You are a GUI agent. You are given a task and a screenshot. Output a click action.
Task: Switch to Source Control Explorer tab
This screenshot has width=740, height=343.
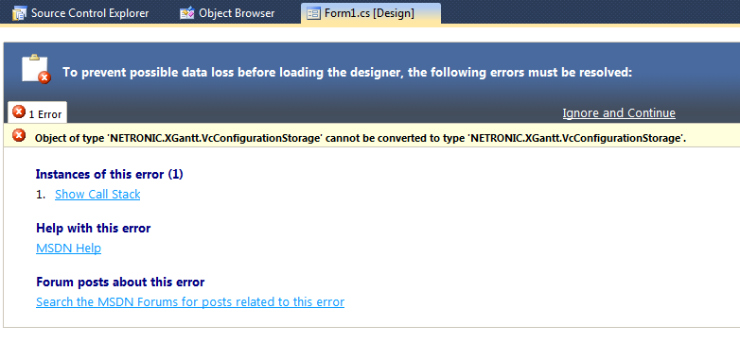[x=80, y=13]
